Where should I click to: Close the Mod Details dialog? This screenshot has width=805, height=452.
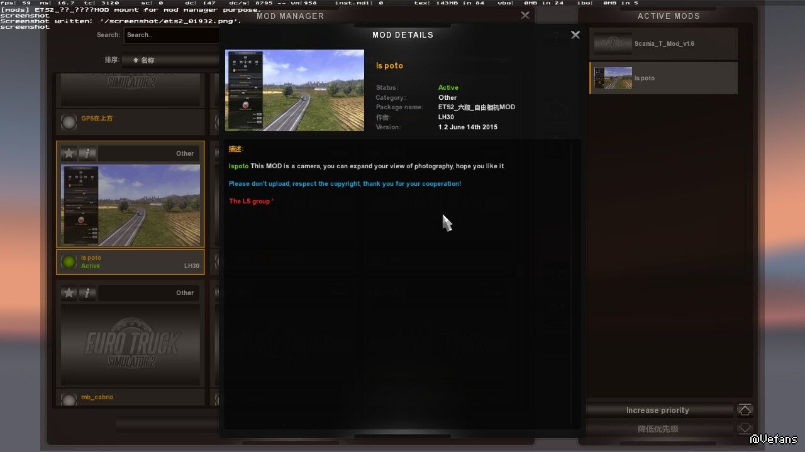pos(575,35)
